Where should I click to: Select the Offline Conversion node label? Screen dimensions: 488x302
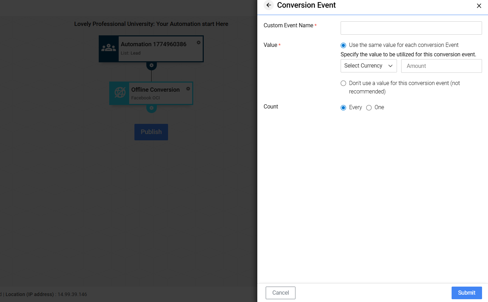click(155, 90)
